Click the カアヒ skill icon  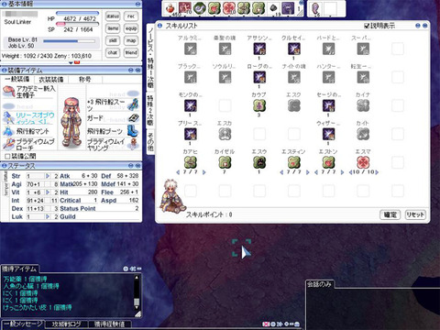click(190, 162)
